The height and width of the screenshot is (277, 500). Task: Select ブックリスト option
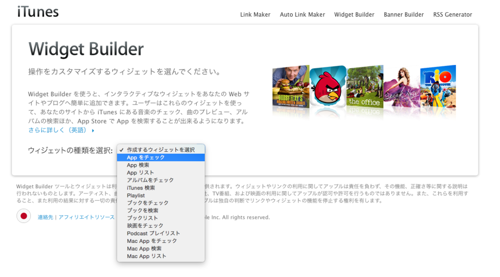tap(161, 218)
